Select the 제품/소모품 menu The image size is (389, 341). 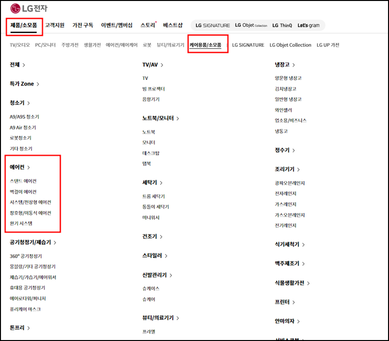point(24,23)
